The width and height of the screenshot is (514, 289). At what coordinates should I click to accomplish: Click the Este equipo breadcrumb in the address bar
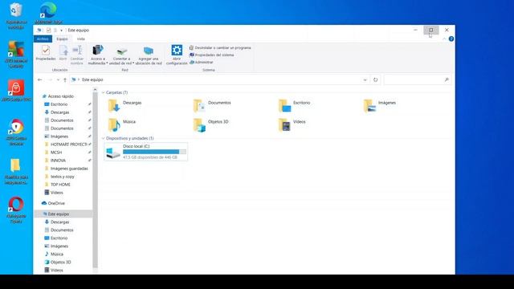(92, 79)
